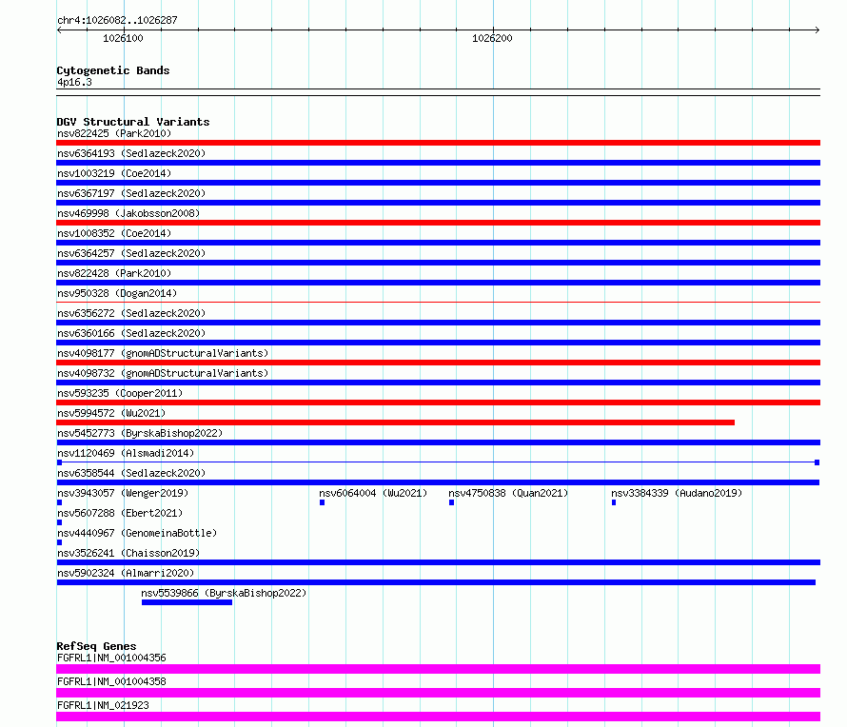Image resolution: width=847 pixels, height=727 pixels.
Task: Click magenta bar for FGFRL1|NM_021923
Action: 438,717
